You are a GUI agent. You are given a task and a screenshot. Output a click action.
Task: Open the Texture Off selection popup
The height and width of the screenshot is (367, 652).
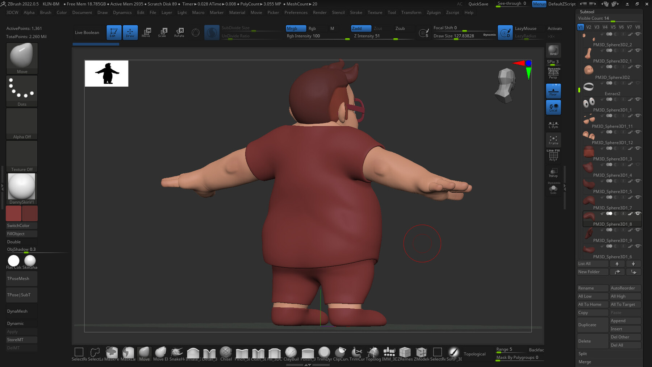pyautogui.click(x=22, y=156)
